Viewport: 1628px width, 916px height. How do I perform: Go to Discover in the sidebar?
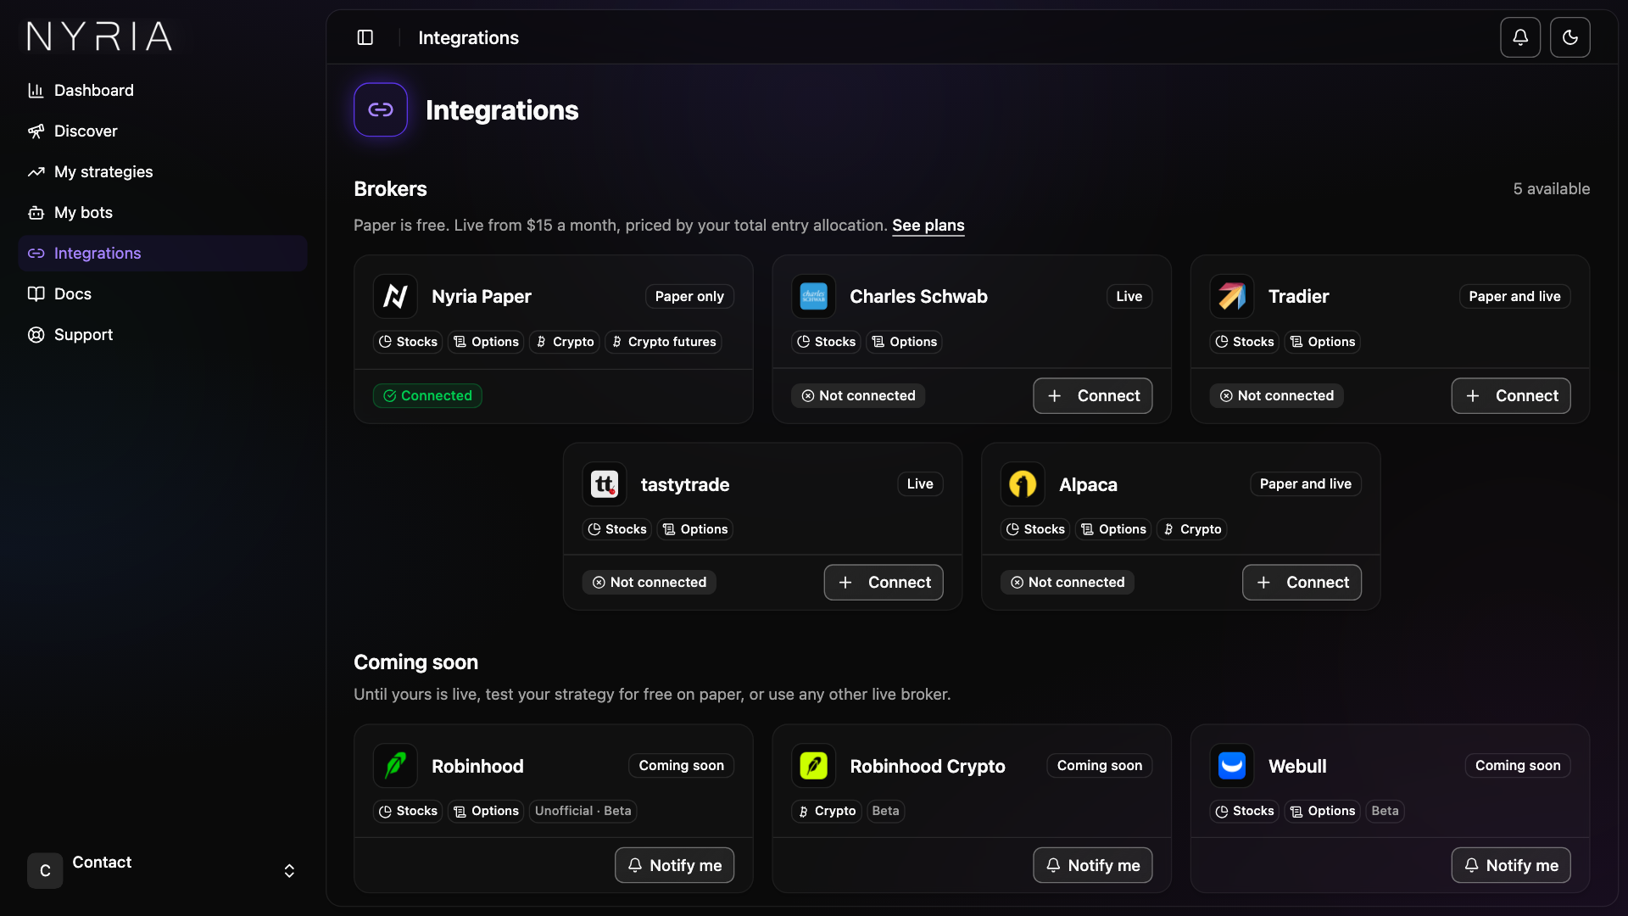(x=163, y=131)
